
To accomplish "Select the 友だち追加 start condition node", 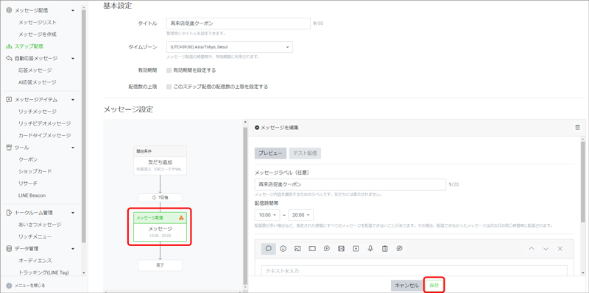I will (x=160, y=160).
